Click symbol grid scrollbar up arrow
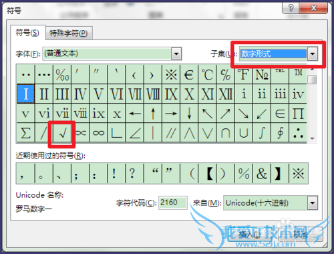This screenshot has height=254, width=334. (313, 70)
